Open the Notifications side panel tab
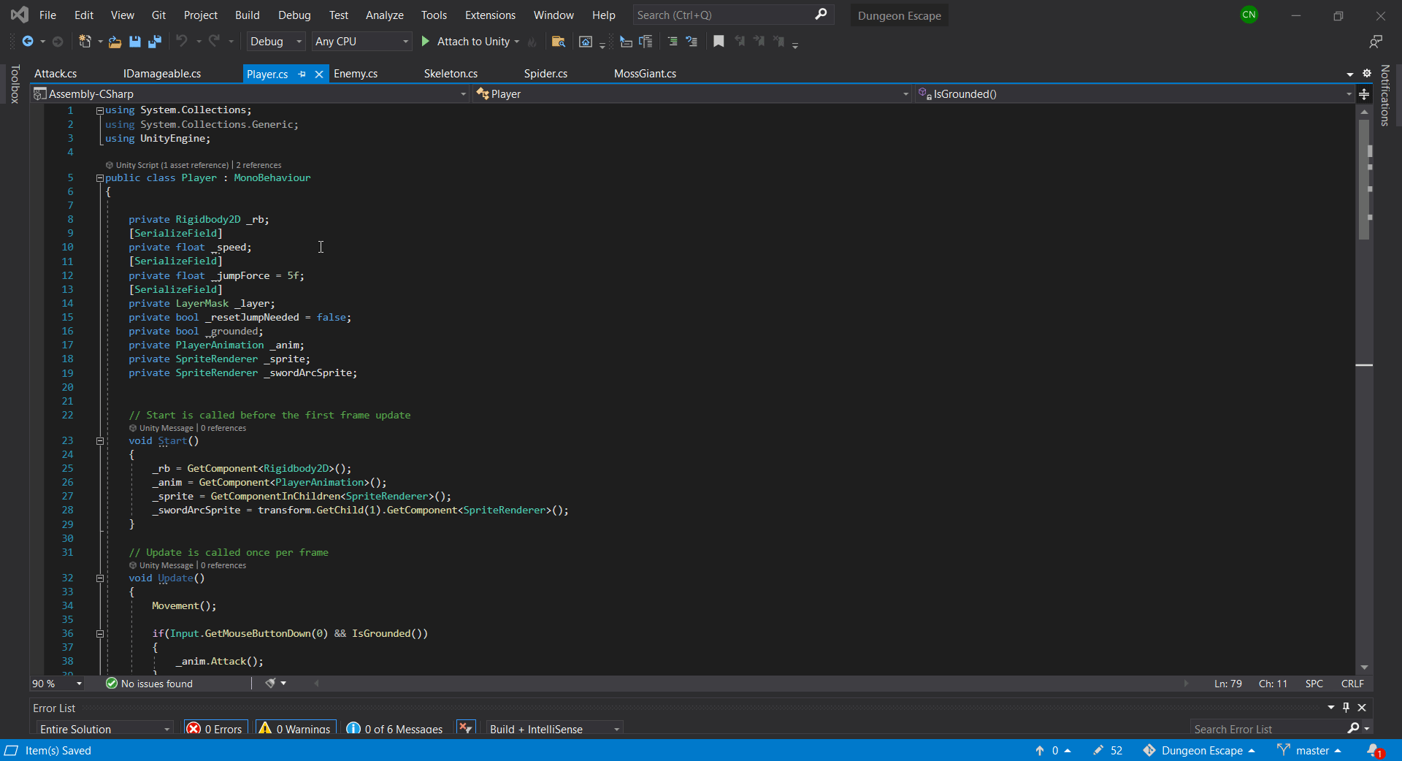The height and width of the screenshot is (761, 1402). [1384, 96]
